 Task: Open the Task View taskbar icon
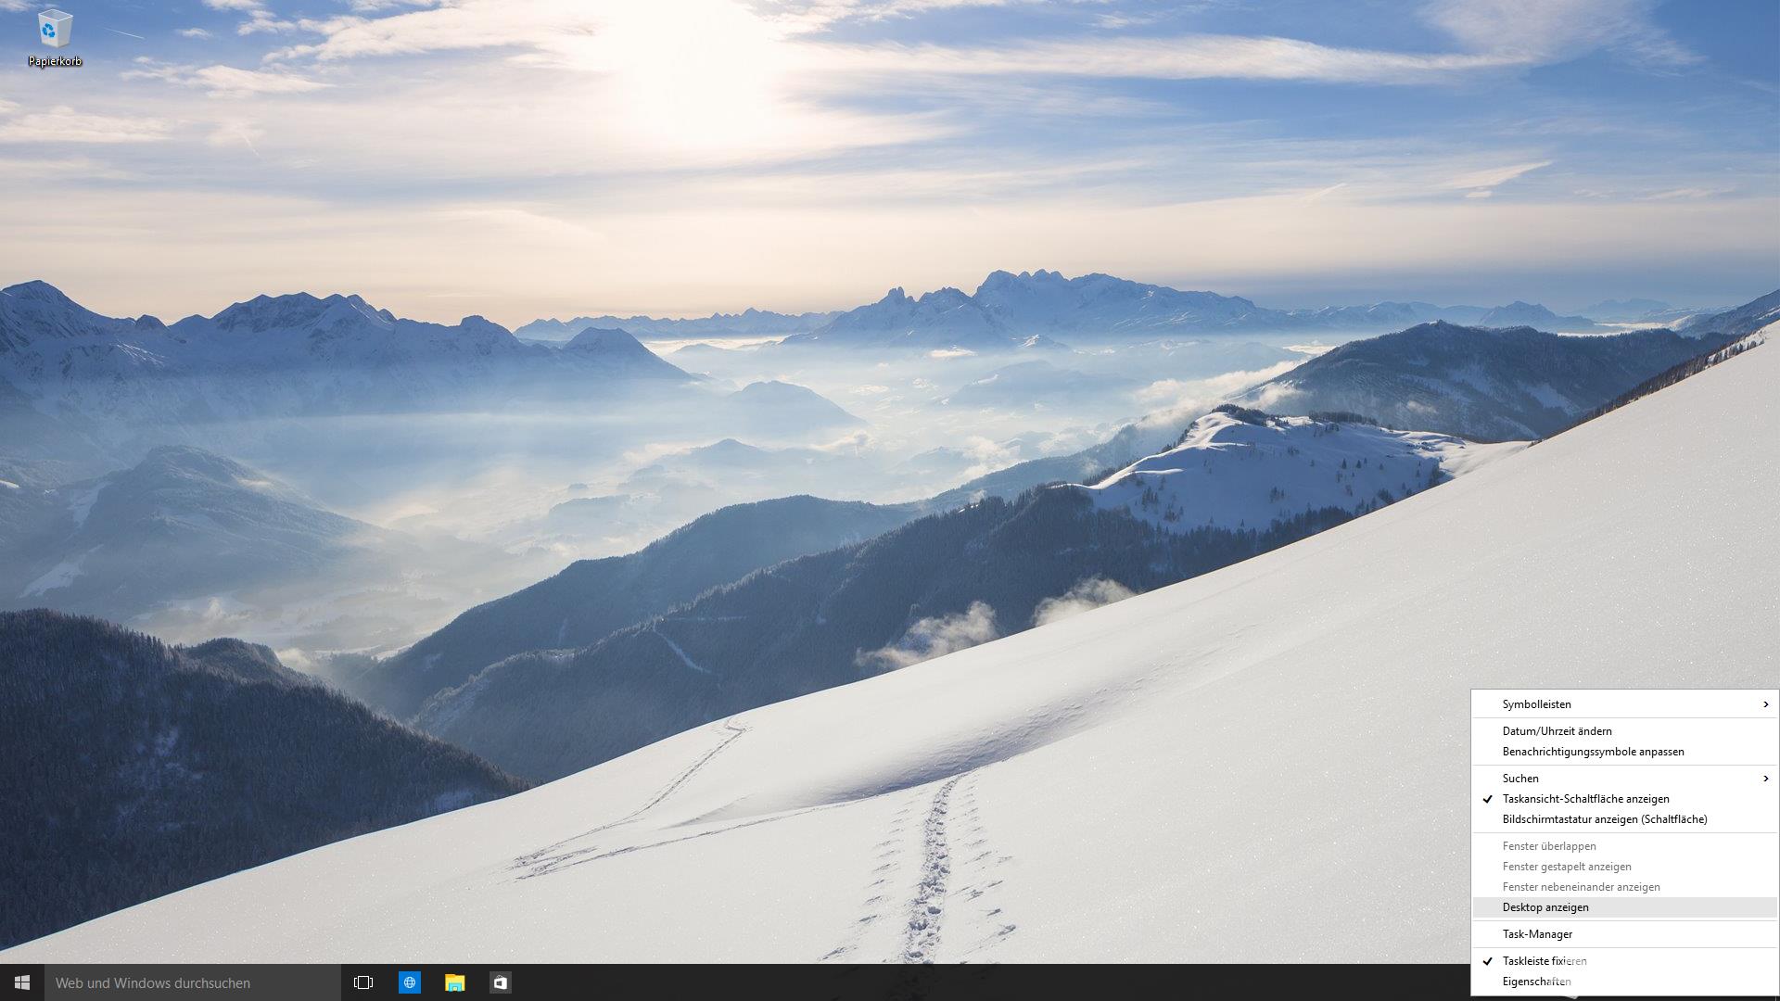[x=363, y=982]
